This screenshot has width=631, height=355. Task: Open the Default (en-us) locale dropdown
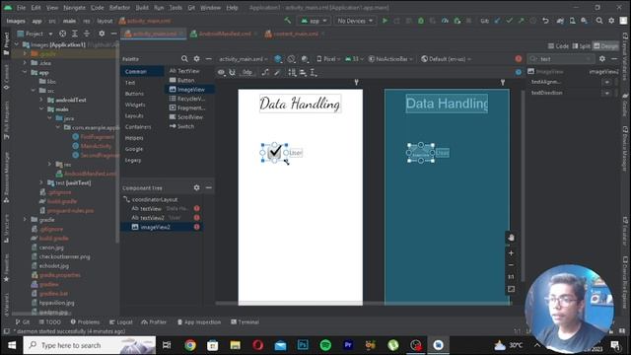pos(446,59)
